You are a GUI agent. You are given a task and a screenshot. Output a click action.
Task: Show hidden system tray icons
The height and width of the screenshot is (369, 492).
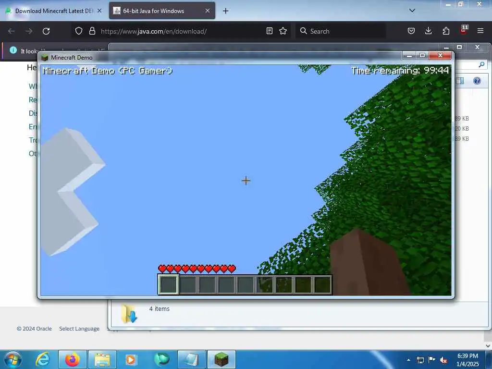(408, 360)
